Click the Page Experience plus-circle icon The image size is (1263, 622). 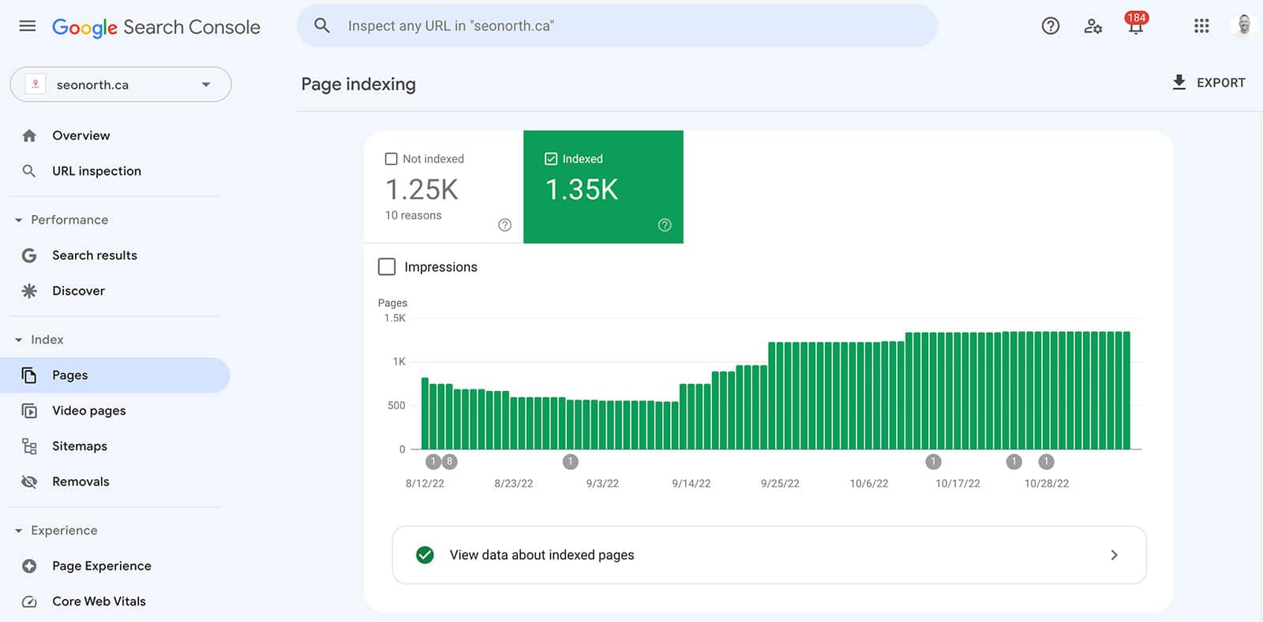coord(29,566)
